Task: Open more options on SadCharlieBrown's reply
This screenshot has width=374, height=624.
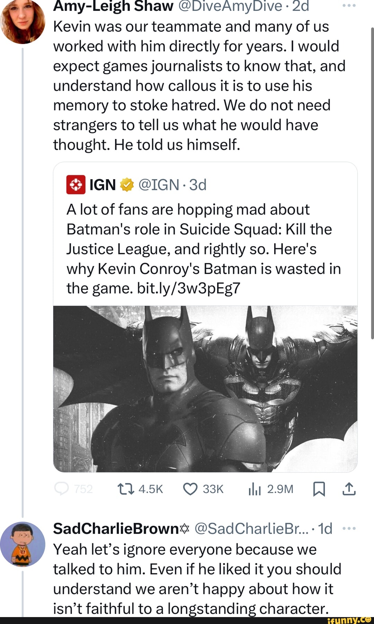Action: tap(349, 528)
